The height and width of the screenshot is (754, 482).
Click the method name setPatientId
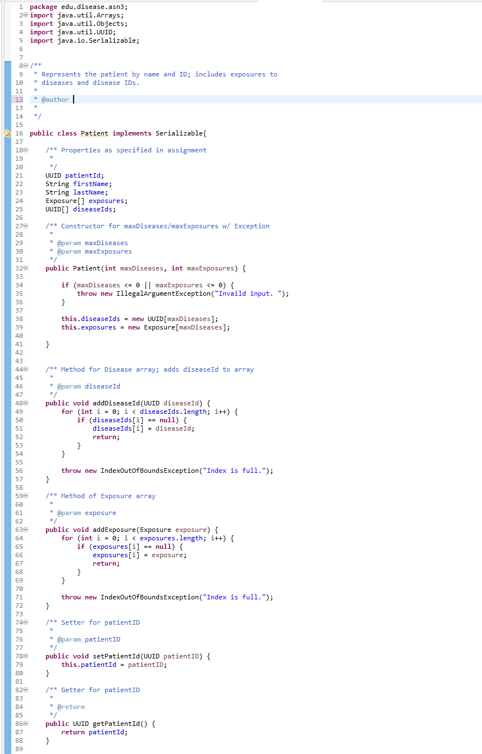116,656
